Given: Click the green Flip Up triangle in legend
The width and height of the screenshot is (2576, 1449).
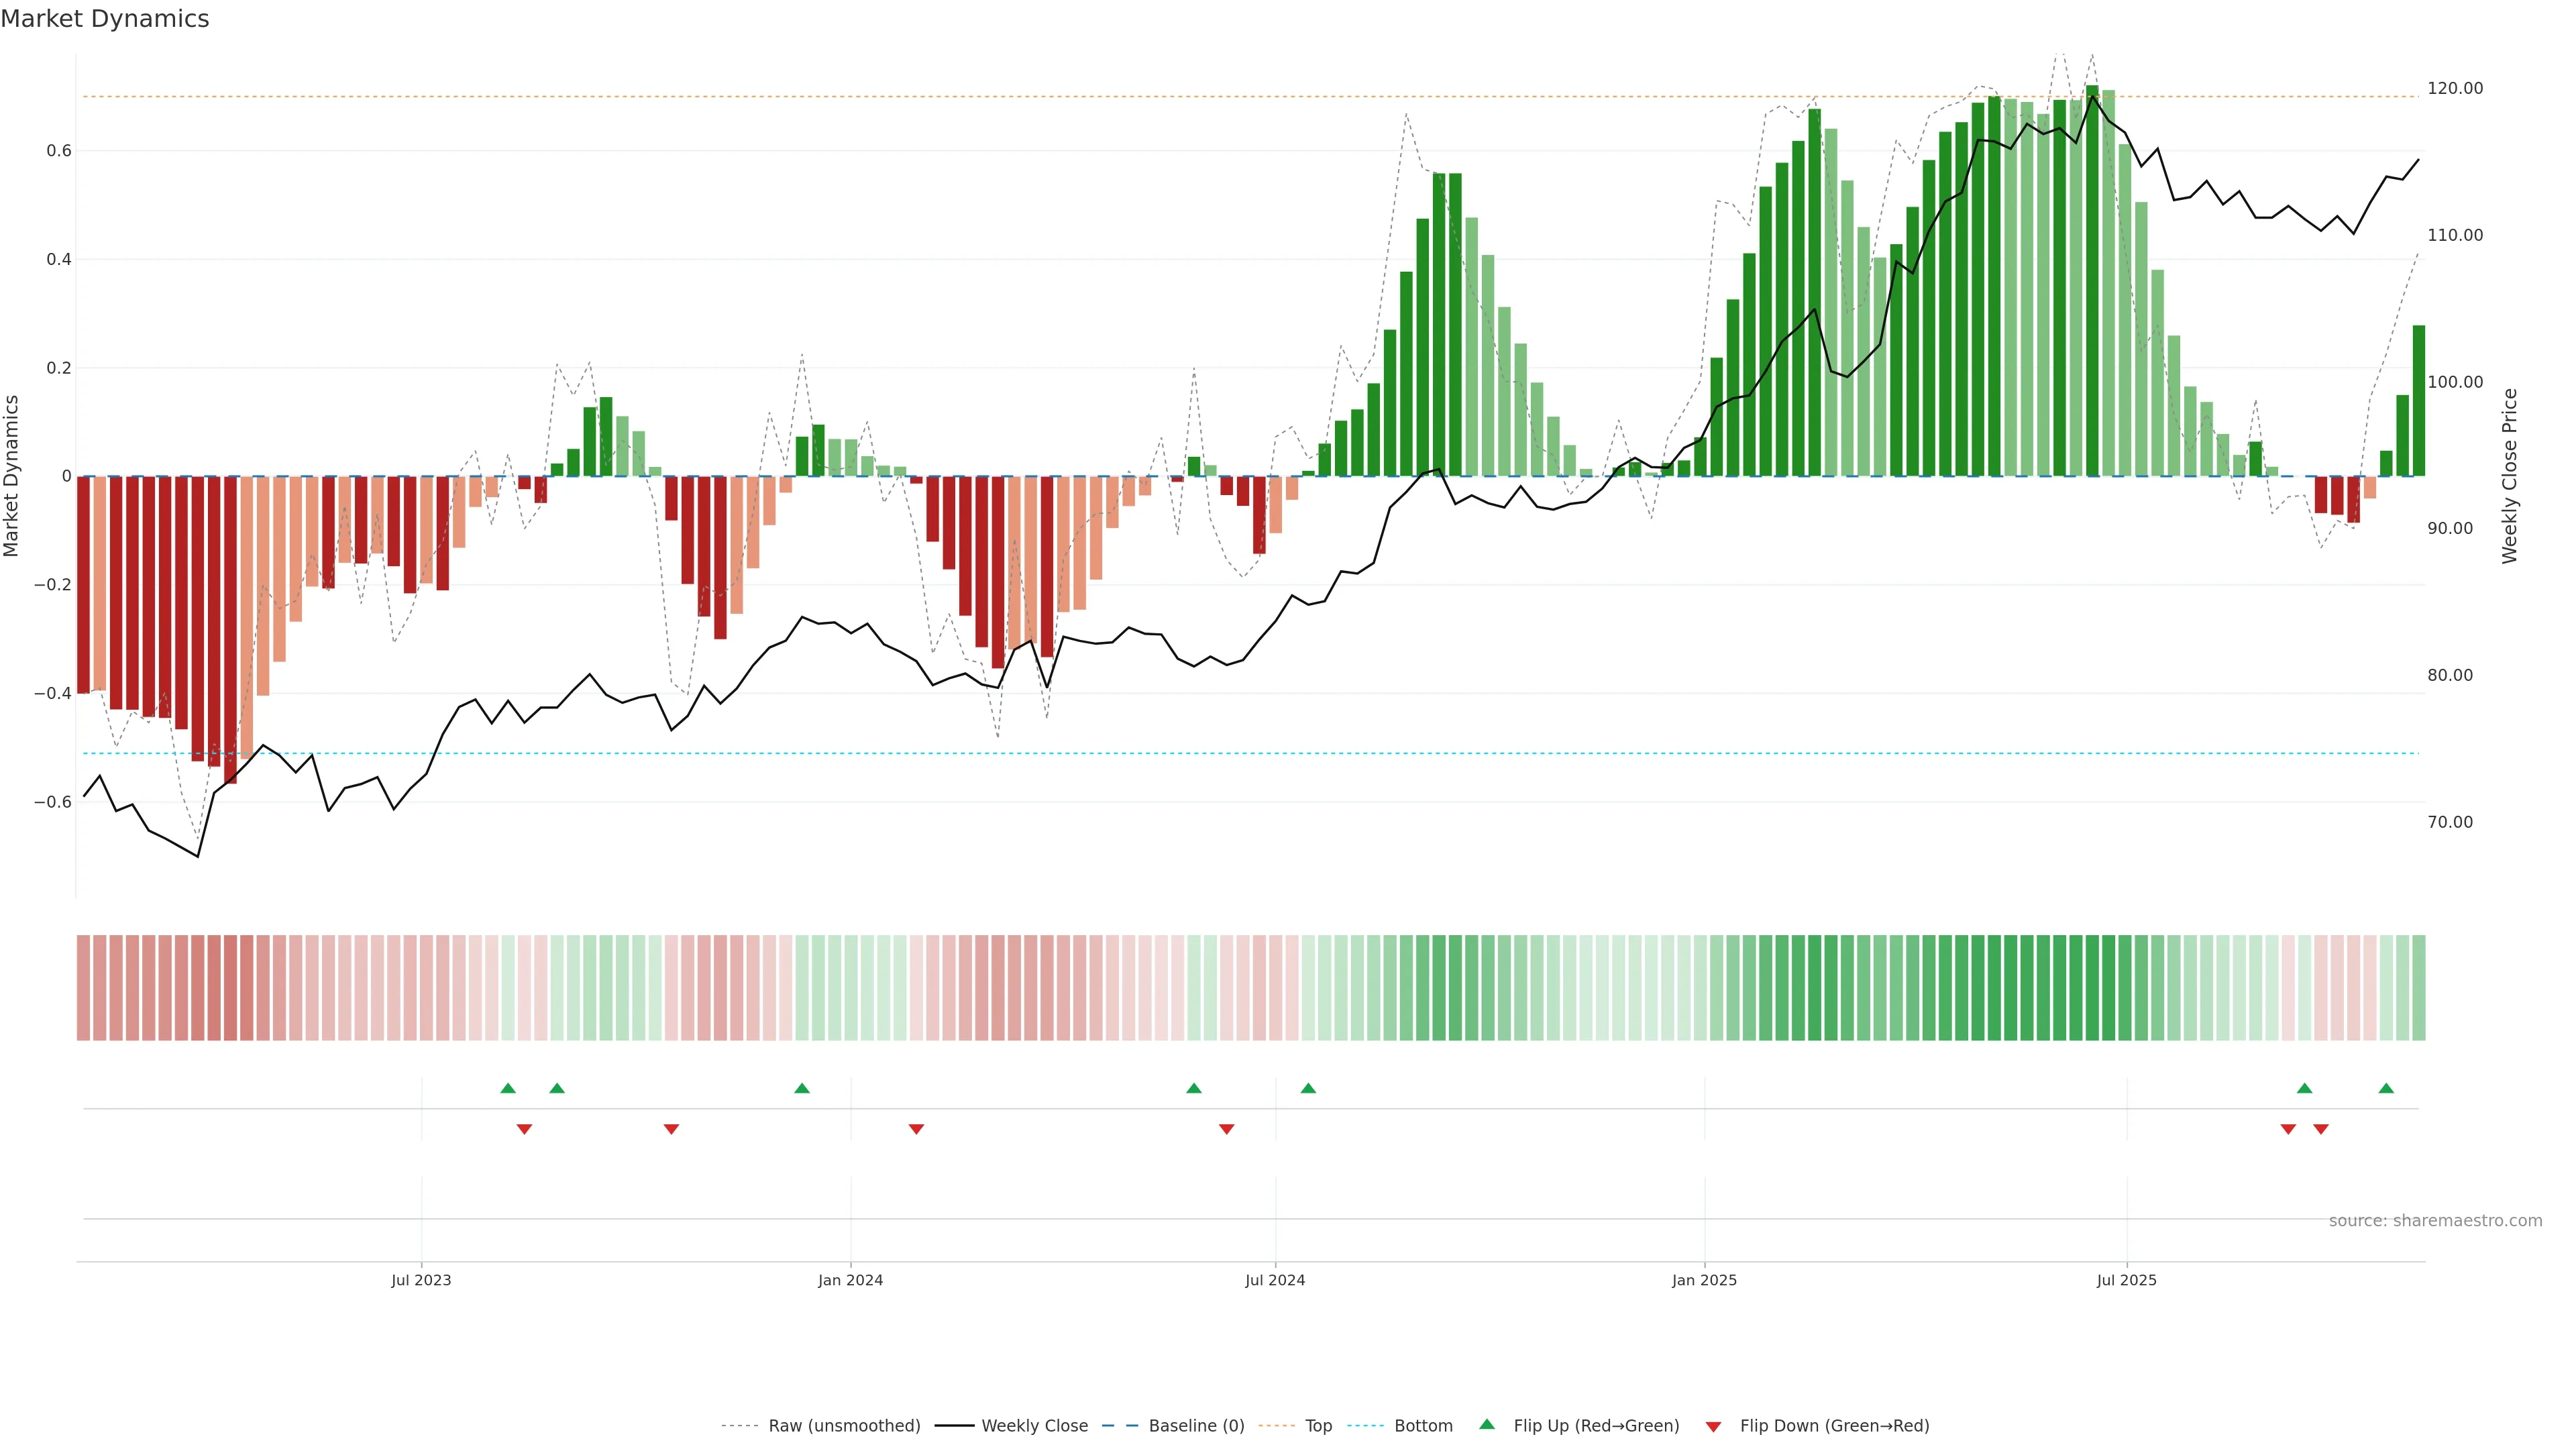Looking at the screenshot, I should (x=1487, y=1424).
